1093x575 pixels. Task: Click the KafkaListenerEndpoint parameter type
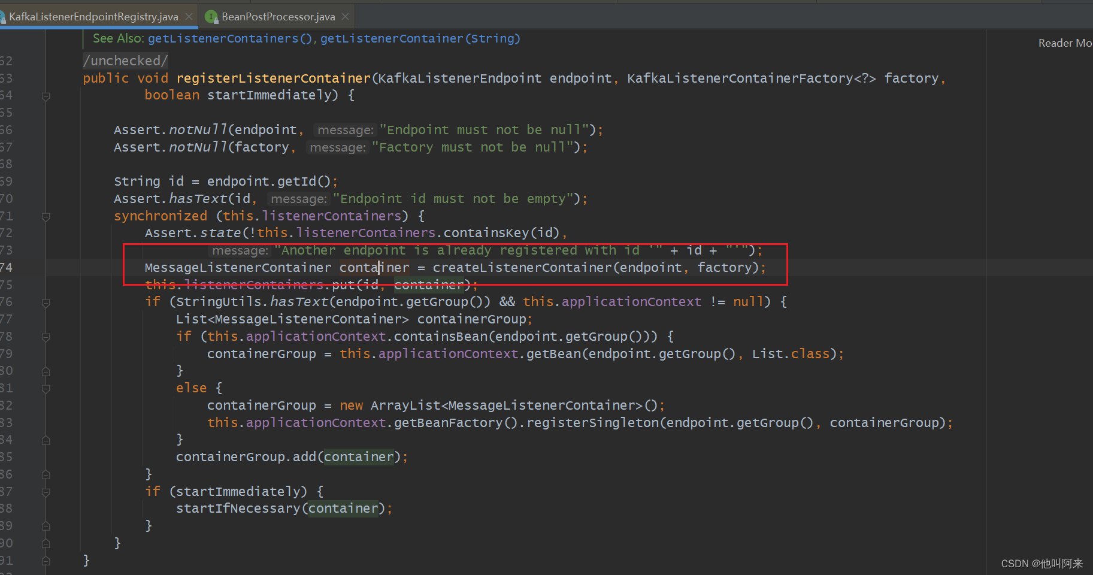click(460, 78)
